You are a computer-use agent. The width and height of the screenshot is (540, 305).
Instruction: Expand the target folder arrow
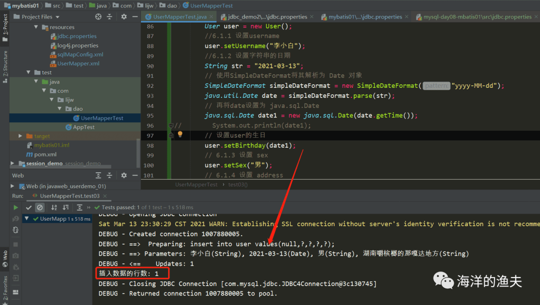pyautogui.click(x=20, y=136)
